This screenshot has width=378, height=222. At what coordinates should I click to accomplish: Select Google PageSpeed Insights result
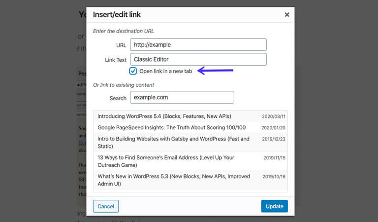coord(190,128)
